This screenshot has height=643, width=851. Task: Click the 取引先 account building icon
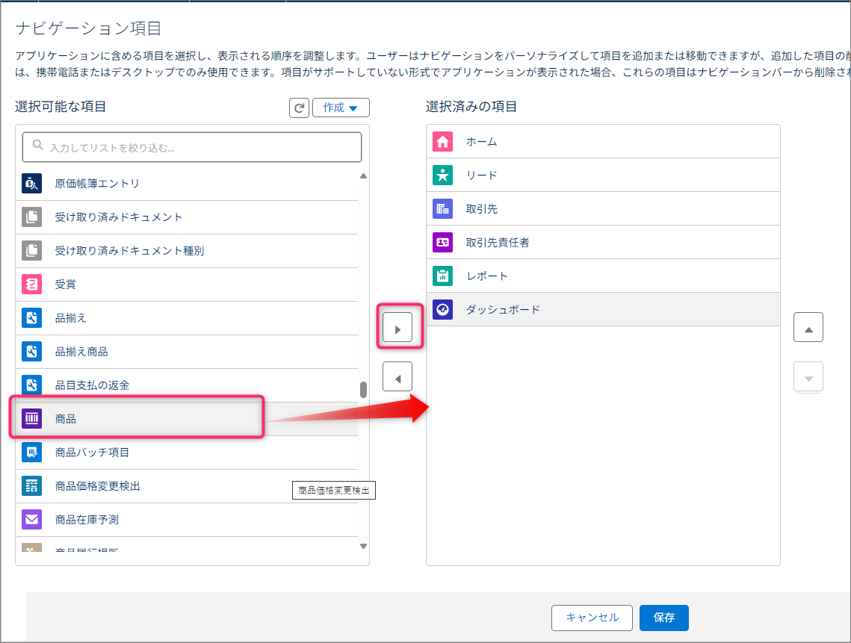point(442,209)
